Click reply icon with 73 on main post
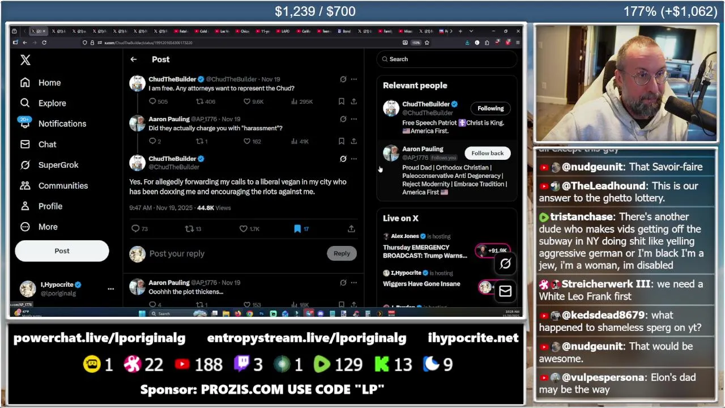This screenshot has width=725, height=408. [x=135, y=229]
